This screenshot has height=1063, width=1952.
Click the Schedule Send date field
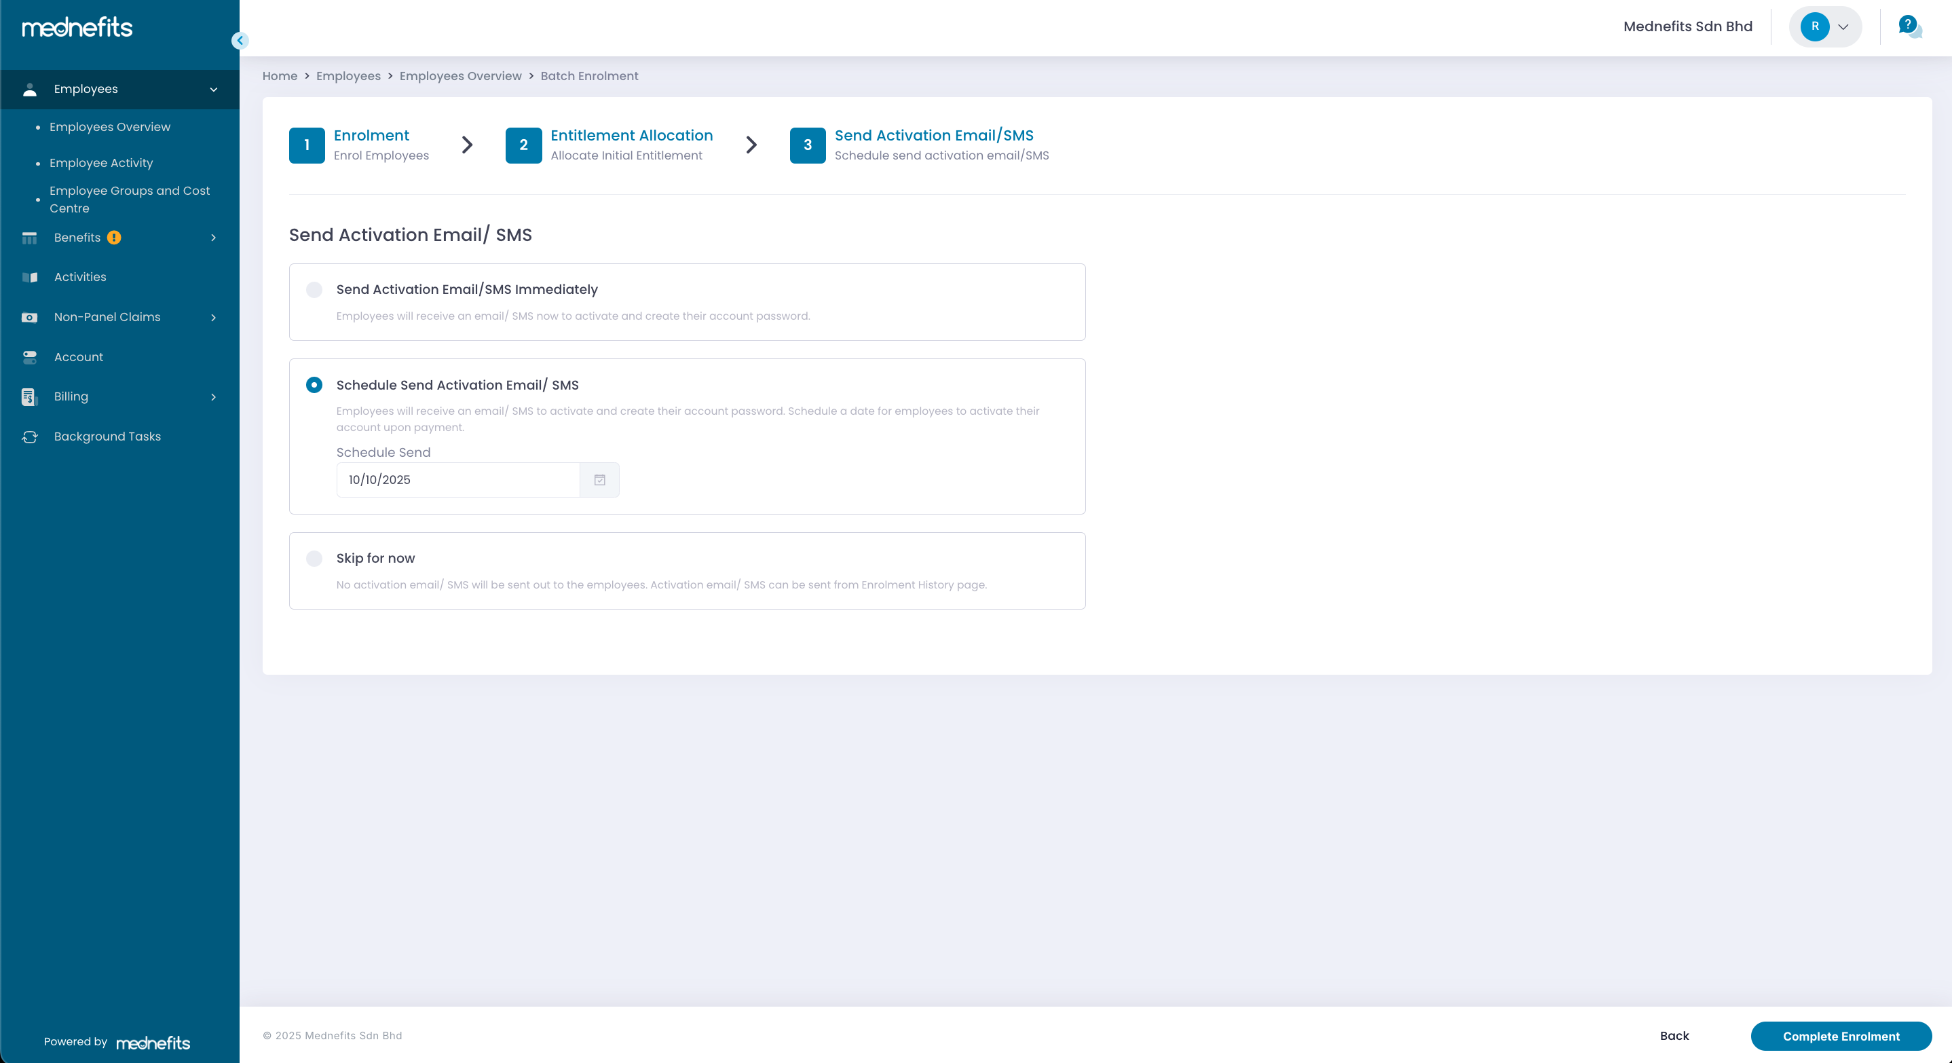click(x=457, y=480)
